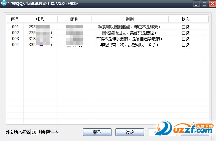216x141 pixels.
Task: Click the app icon in title bar
Action: tap(4, 4)
